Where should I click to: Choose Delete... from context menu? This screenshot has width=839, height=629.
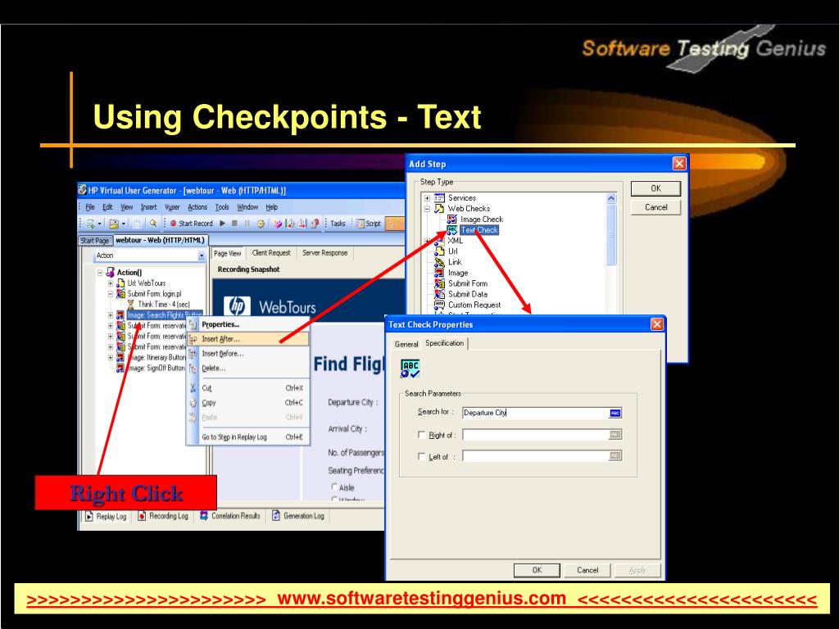coord(247,368)
